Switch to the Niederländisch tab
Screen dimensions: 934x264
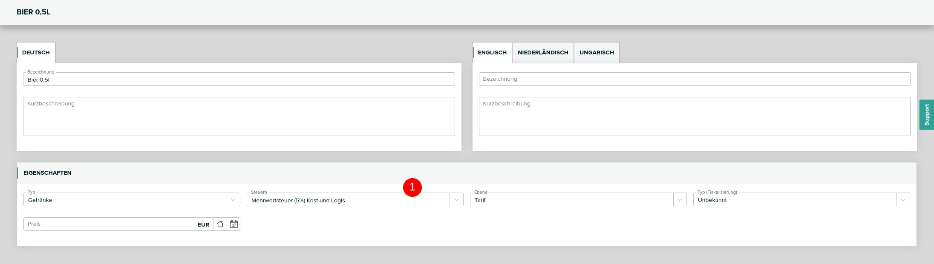pyautogui.click(x=543, y=53)
